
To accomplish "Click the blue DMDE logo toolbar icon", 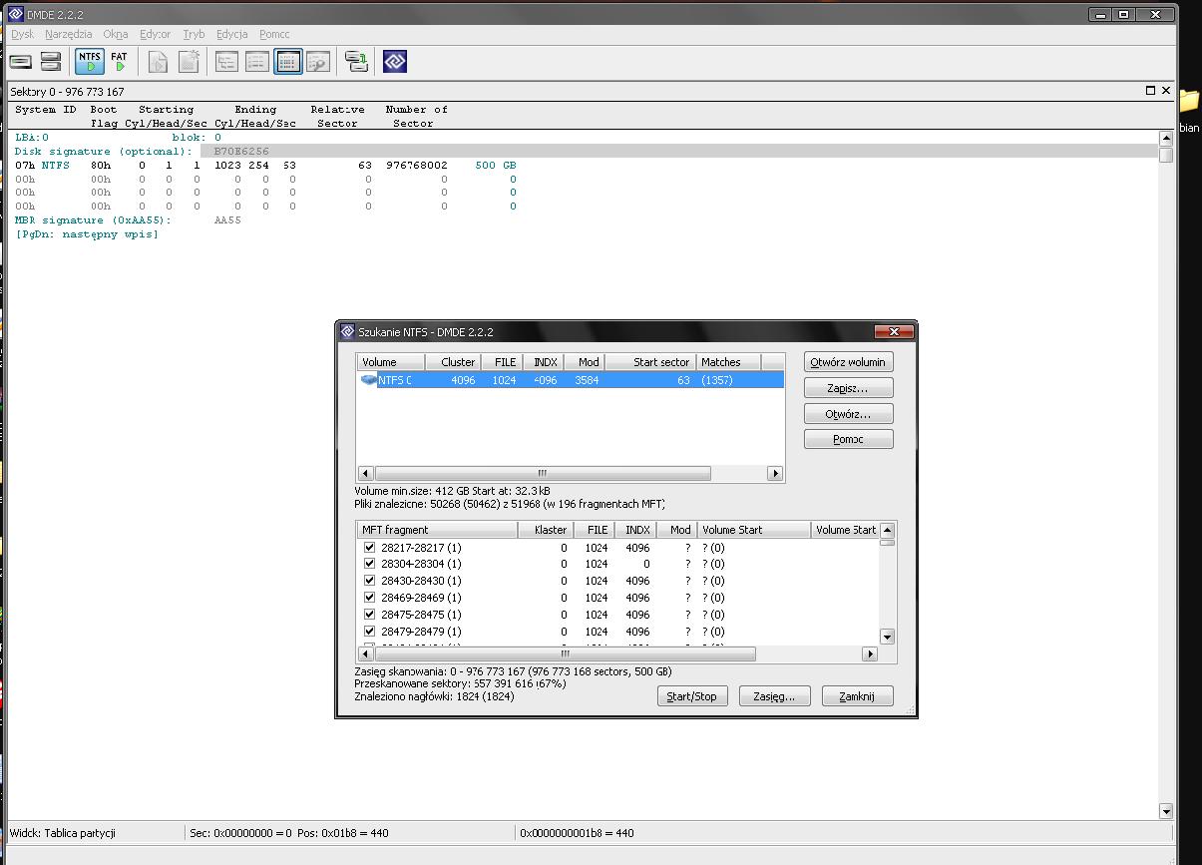I will coord(395,62).
